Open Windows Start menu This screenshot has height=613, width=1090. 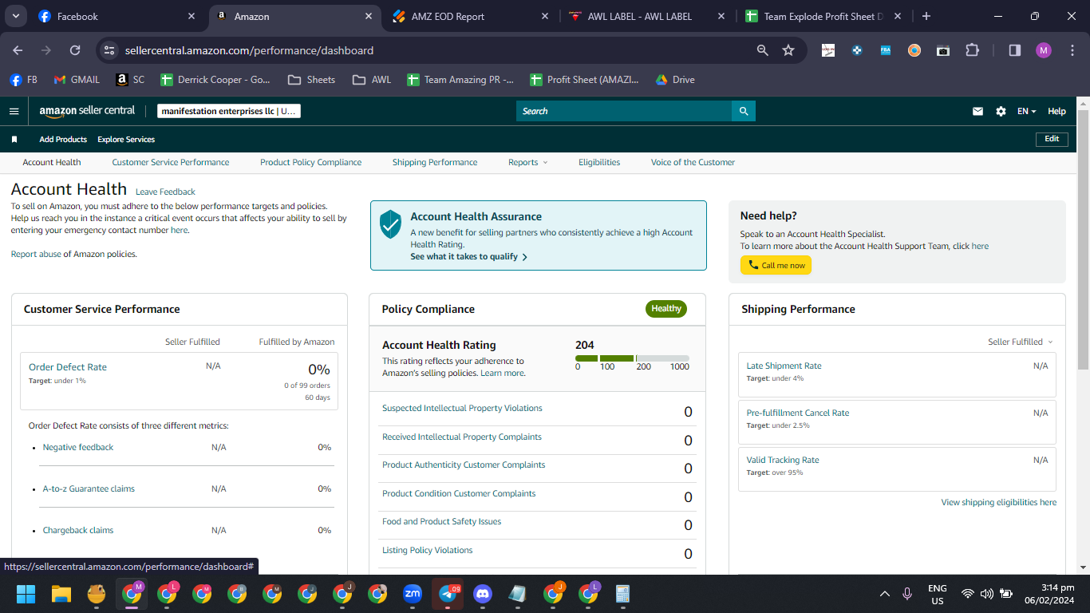coord(26,594)
